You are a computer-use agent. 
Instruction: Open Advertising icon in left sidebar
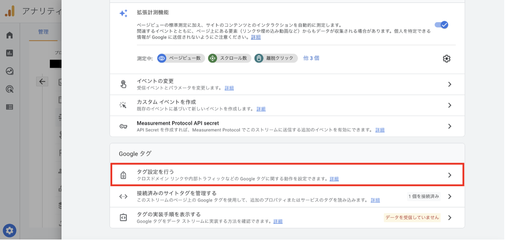point(10,89)
